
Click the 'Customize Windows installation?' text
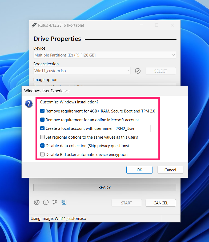pos(69,102)
